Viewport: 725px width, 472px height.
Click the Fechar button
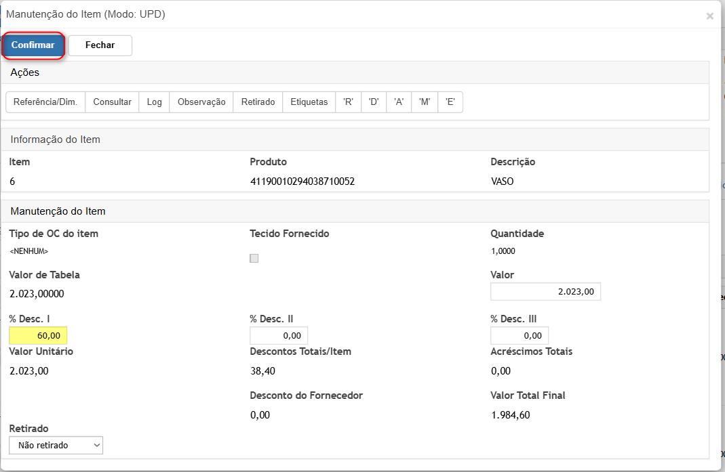coord(100,45)
